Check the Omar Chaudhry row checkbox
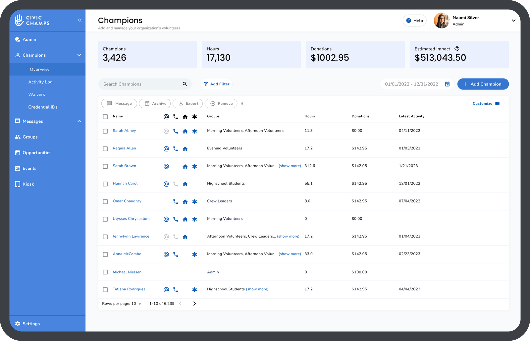530x341 pixels. click(x=105, y=201)
